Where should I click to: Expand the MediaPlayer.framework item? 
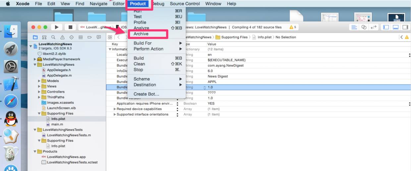click(x=35, y=59)
